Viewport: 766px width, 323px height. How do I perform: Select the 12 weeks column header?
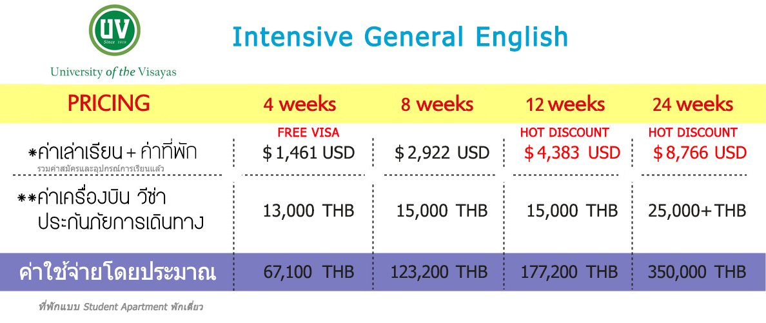[x=565, y=104]
